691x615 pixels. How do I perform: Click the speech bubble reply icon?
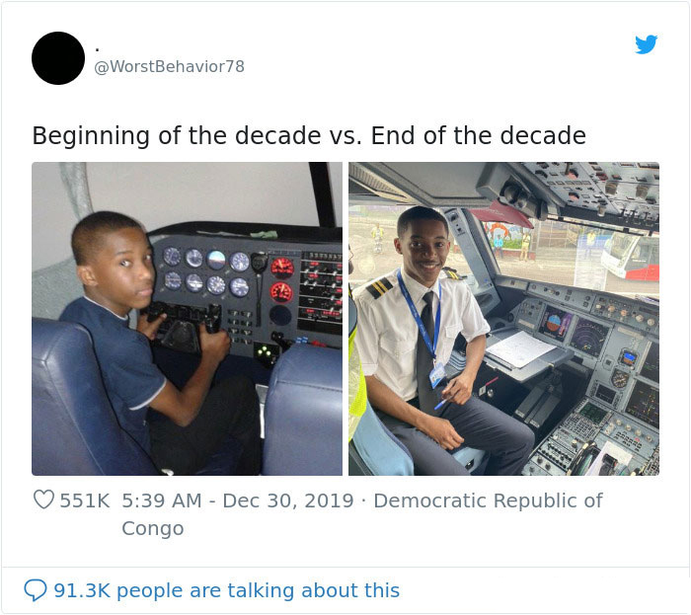coord(35,590)
